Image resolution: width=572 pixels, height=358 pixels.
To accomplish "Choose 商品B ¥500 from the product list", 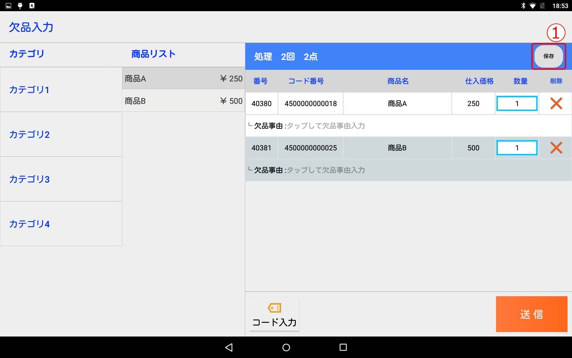I will point(184,101).
